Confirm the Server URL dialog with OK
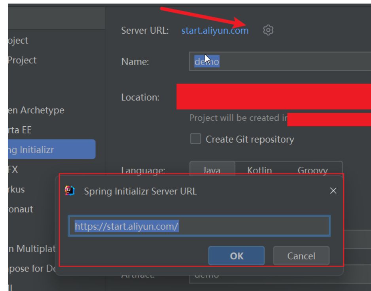The width and height of the screenshot is (371, 291). pos(237,256)
